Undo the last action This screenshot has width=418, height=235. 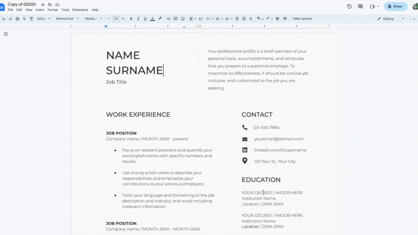(4, 18)
